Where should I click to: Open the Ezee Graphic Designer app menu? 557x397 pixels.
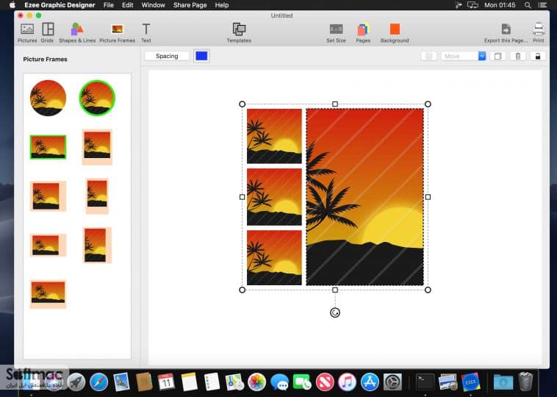pyautogui.click(x=60, y=5)
